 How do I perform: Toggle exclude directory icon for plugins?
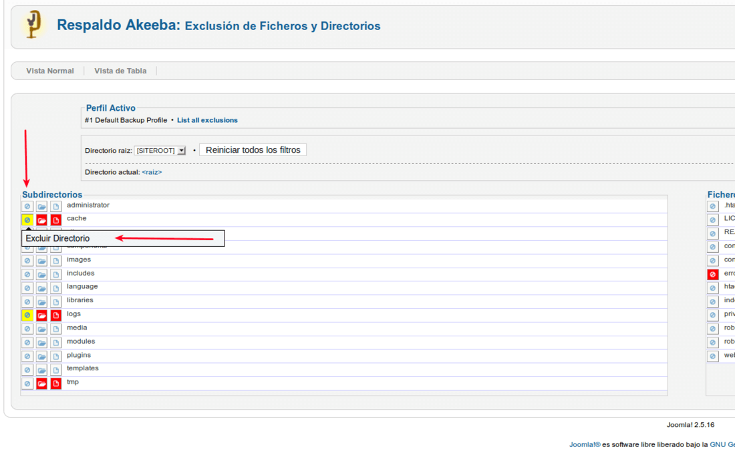pyautogui.click(x=27, y=356)
